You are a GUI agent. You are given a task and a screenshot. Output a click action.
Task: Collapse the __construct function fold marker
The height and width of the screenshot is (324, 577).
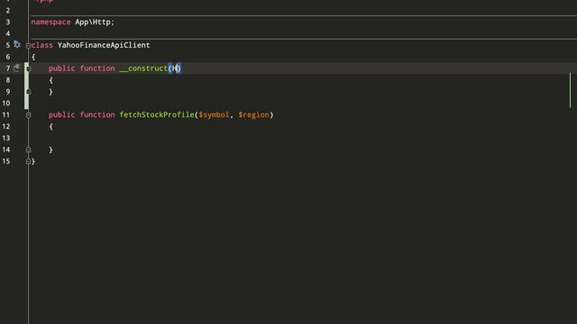(x=28, y=68)
